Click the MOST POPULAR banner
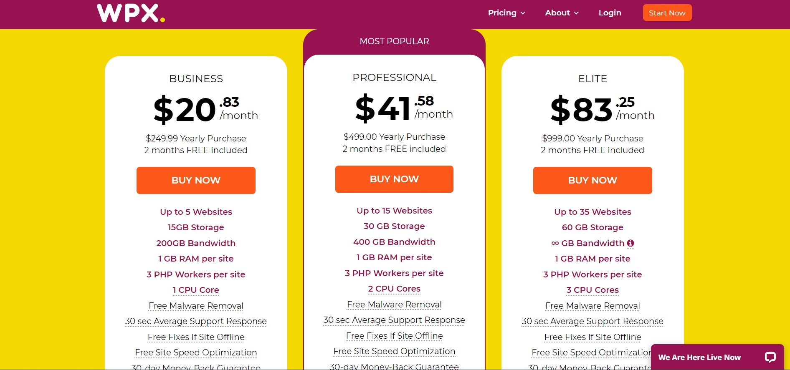This screenshot has height=370, width=790. pos(394,41)
